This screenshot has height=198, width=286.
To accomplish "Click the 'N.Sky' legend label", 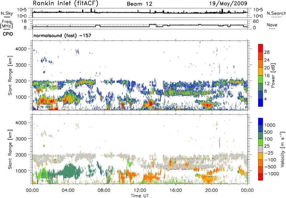I will pos(7,13).
